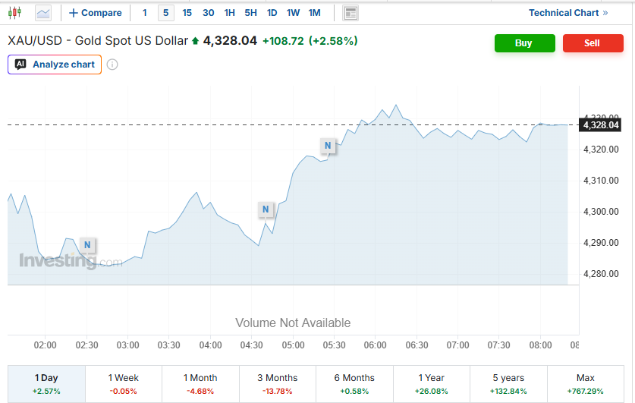Click the XAU/USD Gold Spot title
Screen dimensions: 635x403
tap(98, 41)
